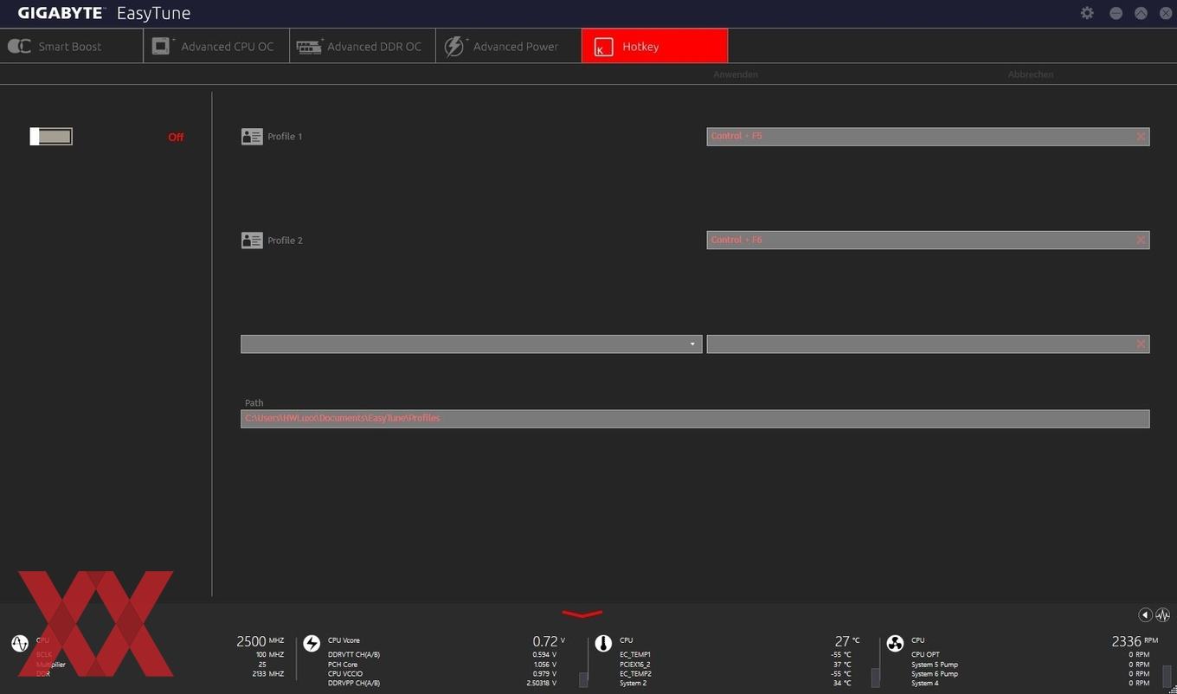Clear the Control + F6 hotkey
1177x694 pixels.
pos(1141,241)
